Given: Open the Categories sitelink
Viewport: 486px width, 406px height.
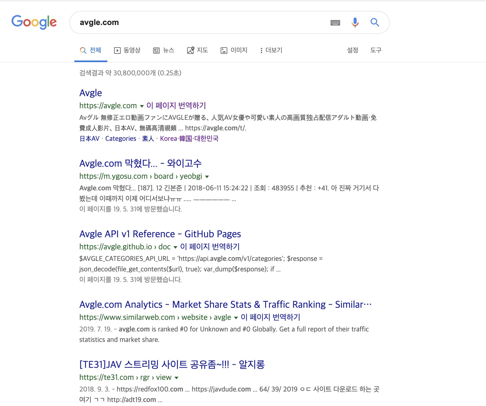Looking at the screenshot, I should click(121, 139).
